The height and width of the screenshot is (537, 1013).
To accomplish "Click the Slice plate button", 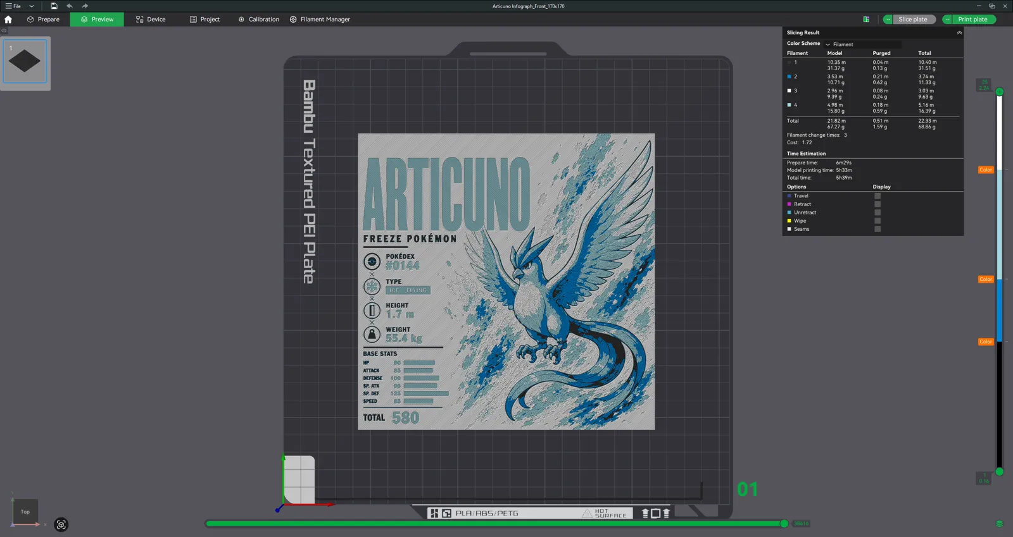I will (912, 20).
